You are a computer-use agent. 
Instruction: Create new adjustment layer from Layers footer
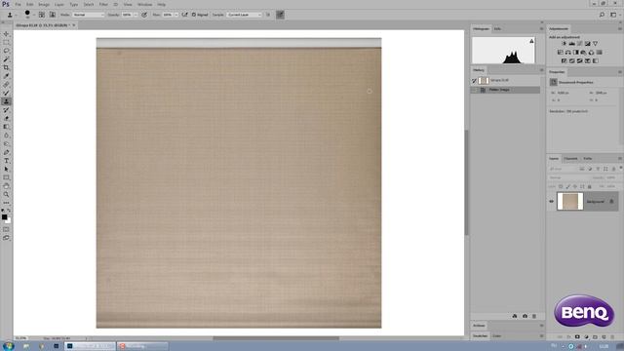(586, 337)
